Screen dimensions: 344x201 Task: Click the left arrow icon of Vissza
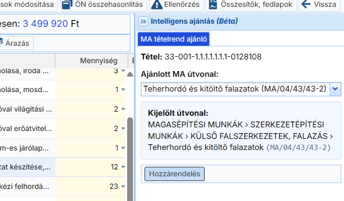306,4
